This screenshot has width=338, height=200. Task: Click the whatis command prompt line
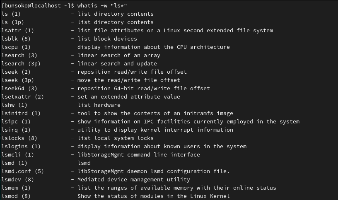tap(64, 6)
